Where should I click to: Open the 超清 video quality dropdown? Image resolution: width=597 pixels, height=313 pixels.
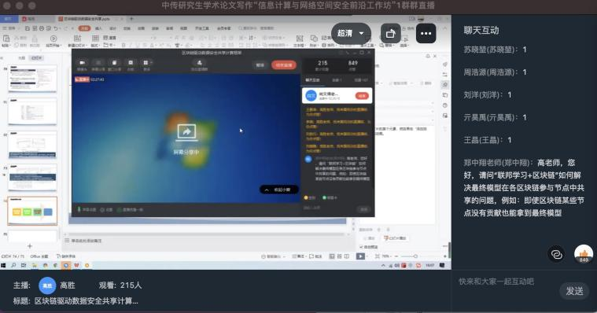(x=351, y=34)
